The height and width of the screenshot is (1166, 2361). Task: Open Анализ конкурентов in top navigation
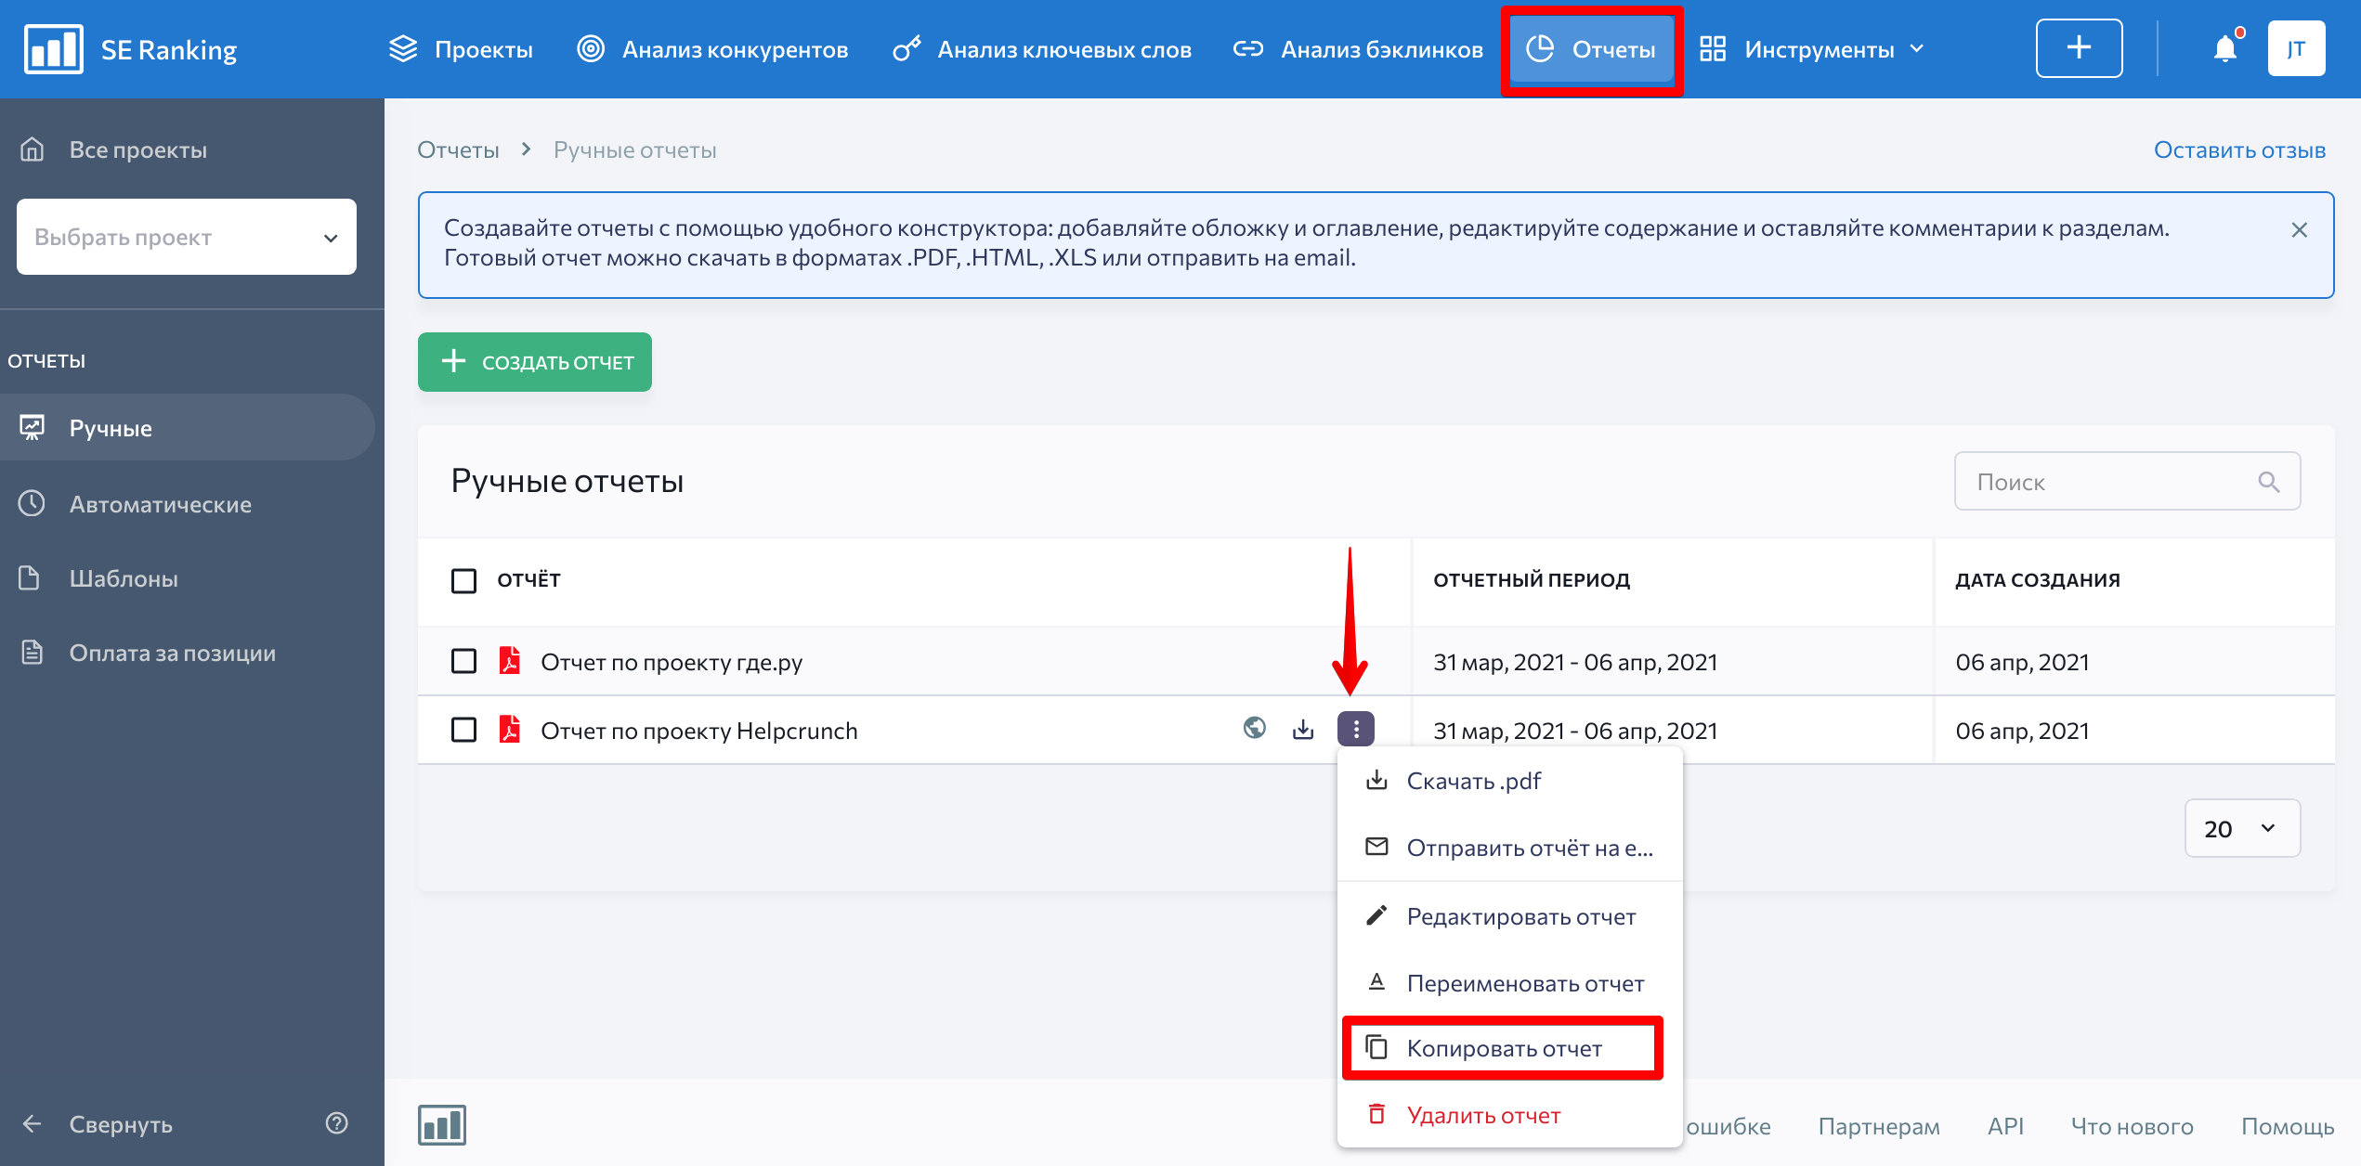pos(712,49)
